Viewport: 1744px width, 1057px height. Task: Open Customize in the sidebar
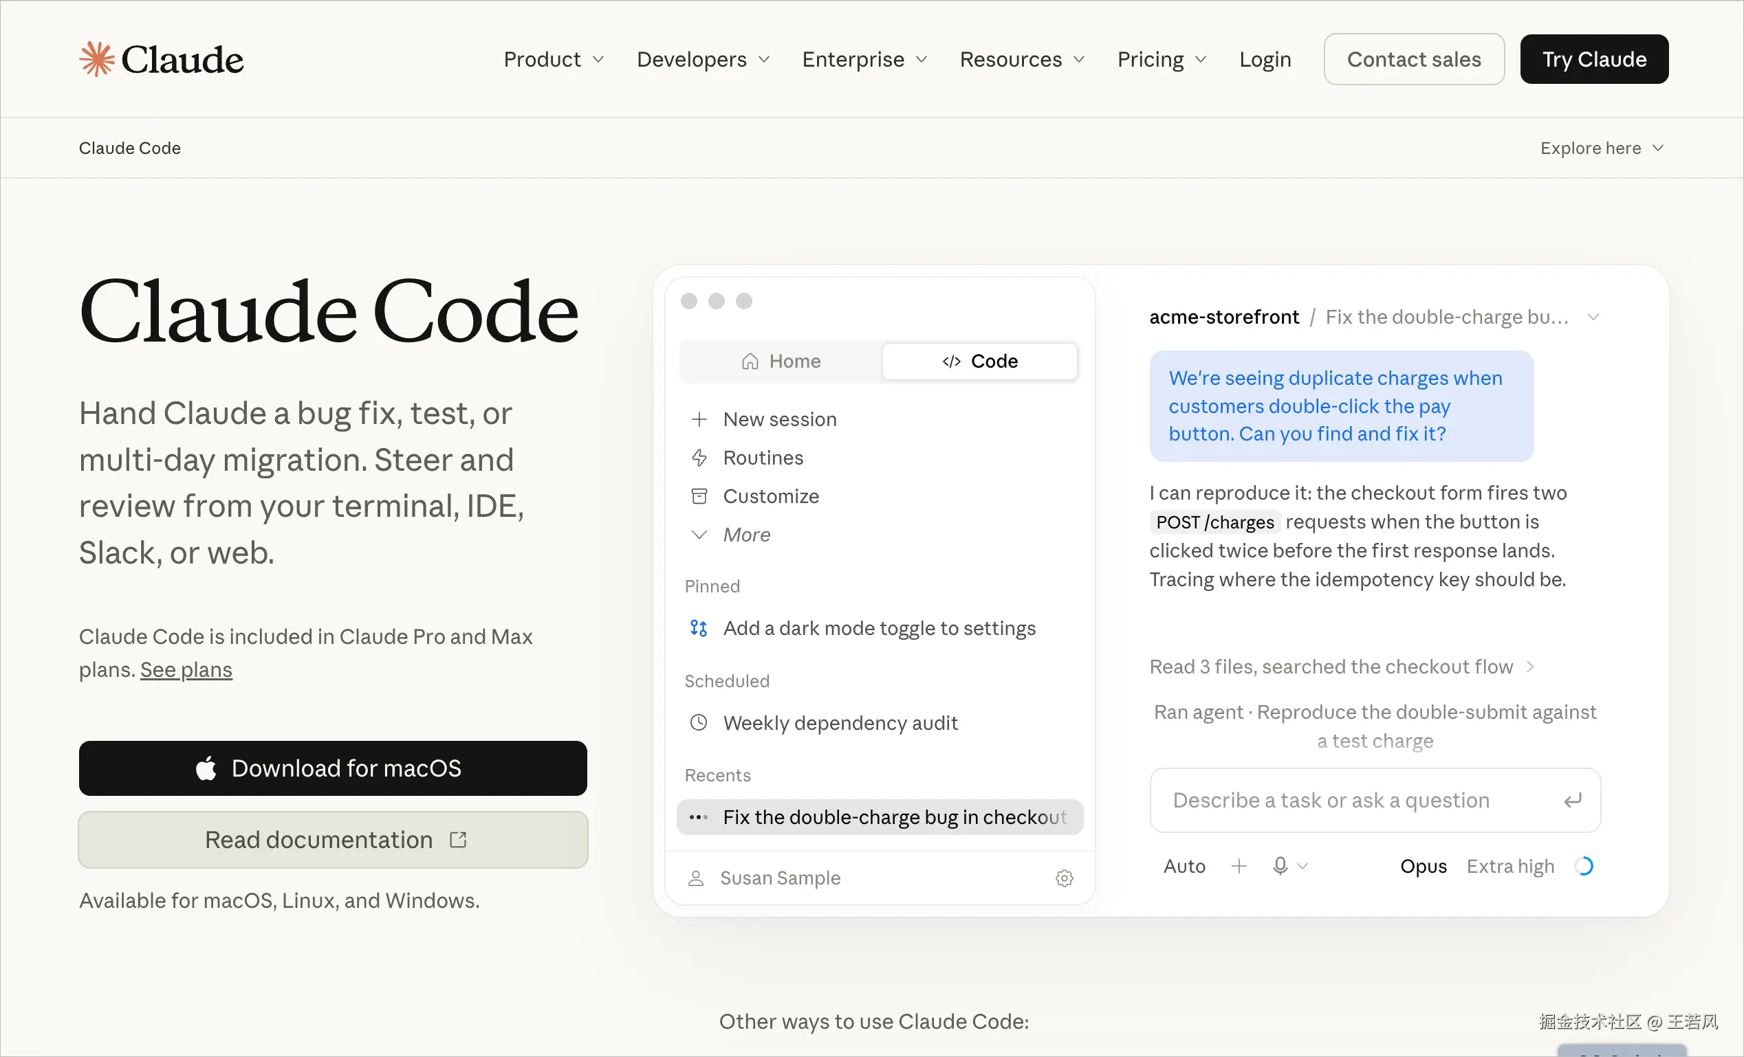pyautogui.click(x=771, y=496)
